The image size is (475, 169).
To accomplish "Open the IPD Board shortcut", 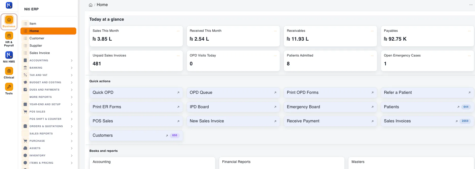I will point(233,107).
